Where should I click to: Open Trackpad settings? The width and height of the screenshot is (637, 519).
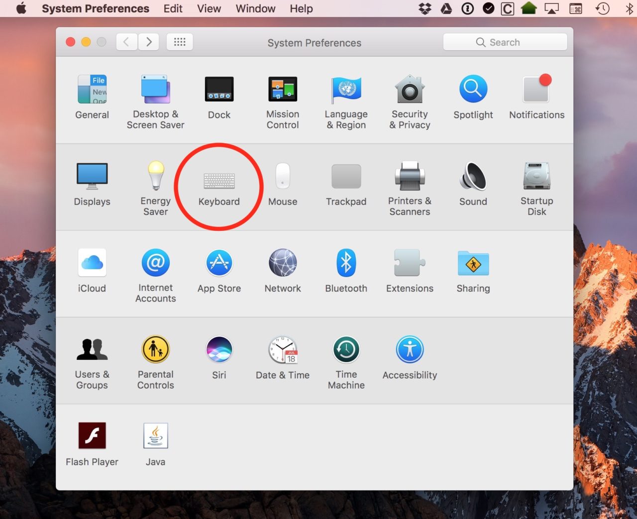coord(346,184)
